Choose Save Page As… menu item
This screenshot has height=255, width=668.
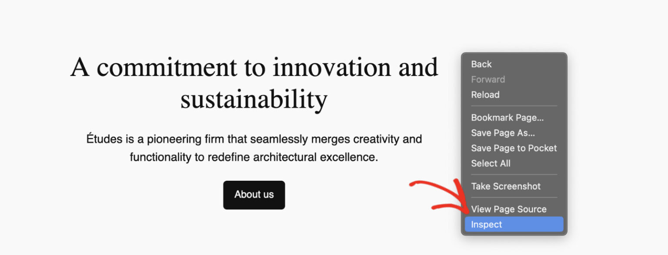pos(503,133)
